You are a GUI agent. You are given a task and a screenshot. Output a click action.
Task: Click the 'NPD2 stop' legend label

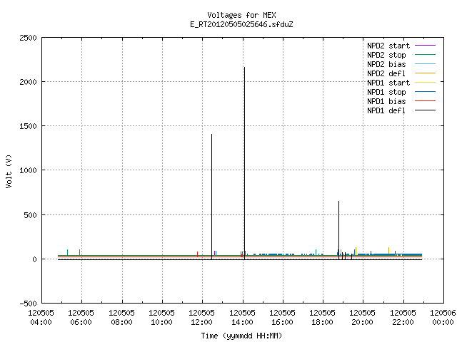click(386, 55)
